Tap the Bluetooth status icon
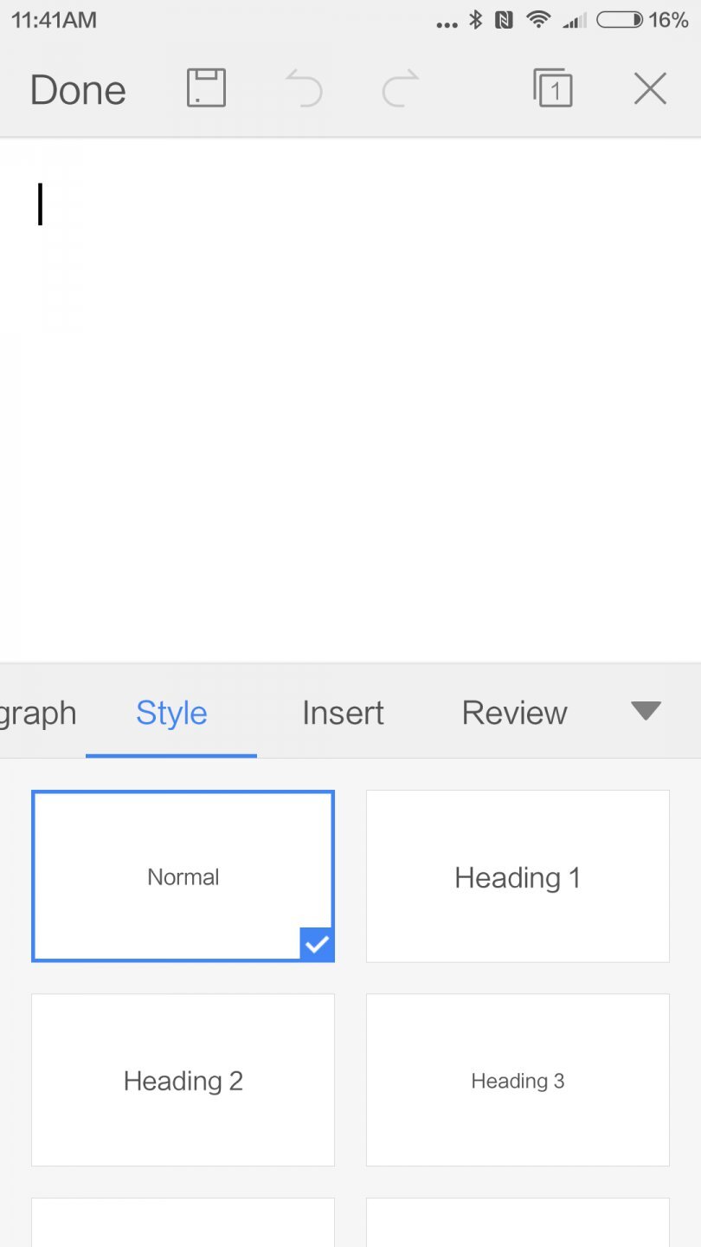The image size is (701, 1247). click(475, 20)
